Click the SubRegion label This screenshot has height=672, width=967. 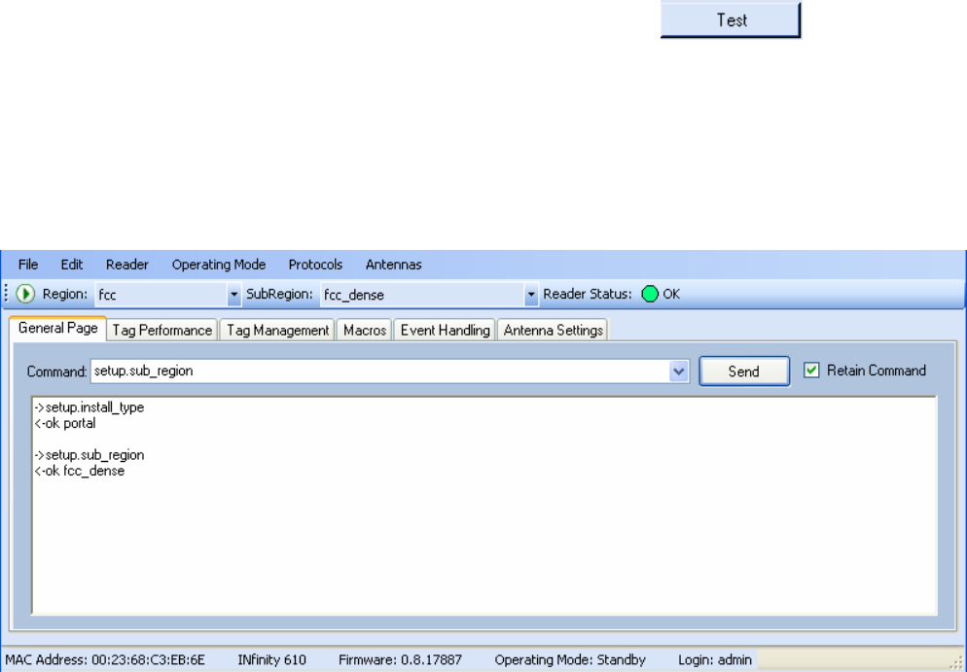click(x=279, y=294)
